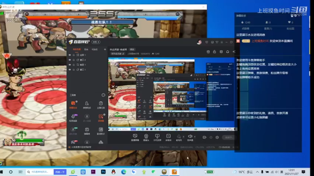Select 全屏 1 source row
Viewport: 314px width, 176px height.
[86, 55]
